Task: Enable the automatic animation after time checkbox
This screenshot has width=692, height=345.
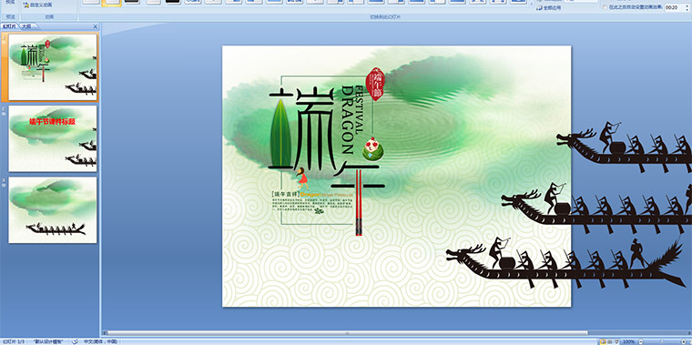Action: 605,7
